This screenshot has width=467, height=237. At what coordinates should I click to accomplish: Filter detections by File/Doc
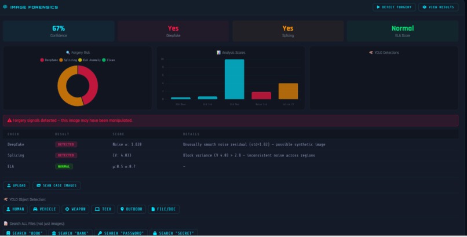pyautogui.click(x=163, y=209)
